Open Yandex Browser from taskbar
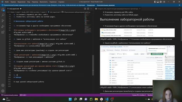The image size is (182, 102). point(102,99)
